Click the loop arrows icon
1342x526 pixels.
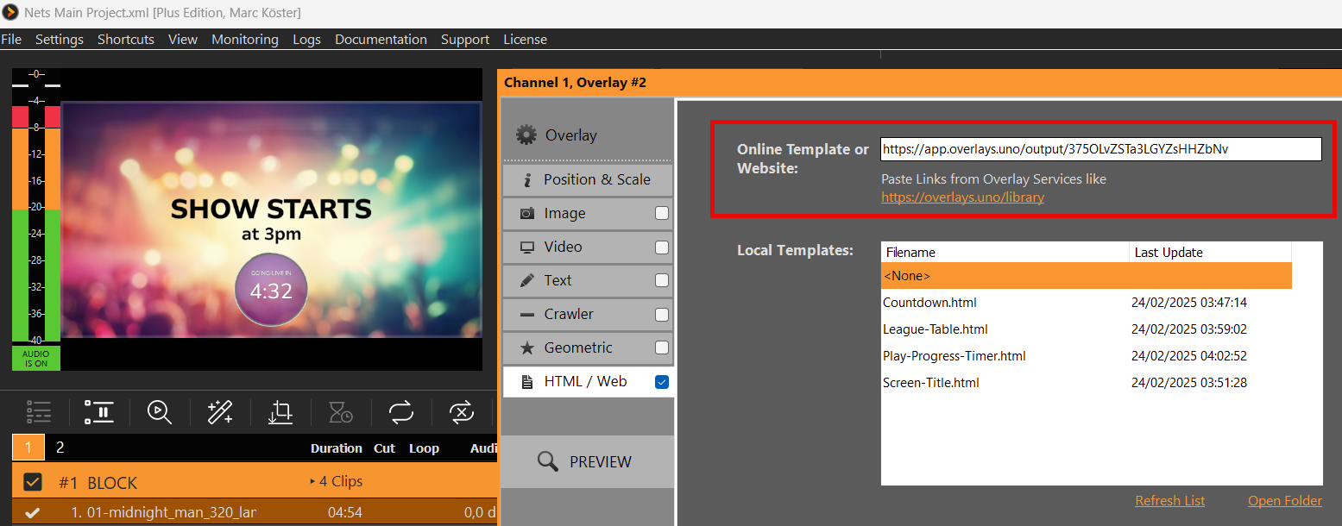pyautogui.click(x=401, y=412)
